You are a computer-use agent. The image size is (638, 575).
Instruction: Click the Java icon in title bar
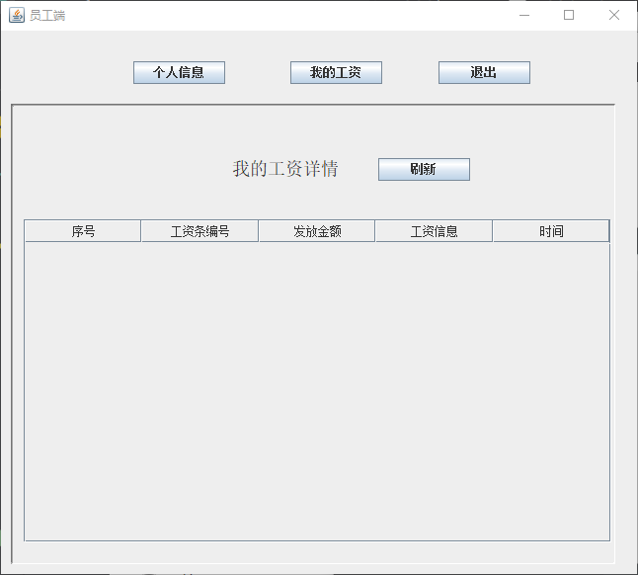tap(17, 16)
